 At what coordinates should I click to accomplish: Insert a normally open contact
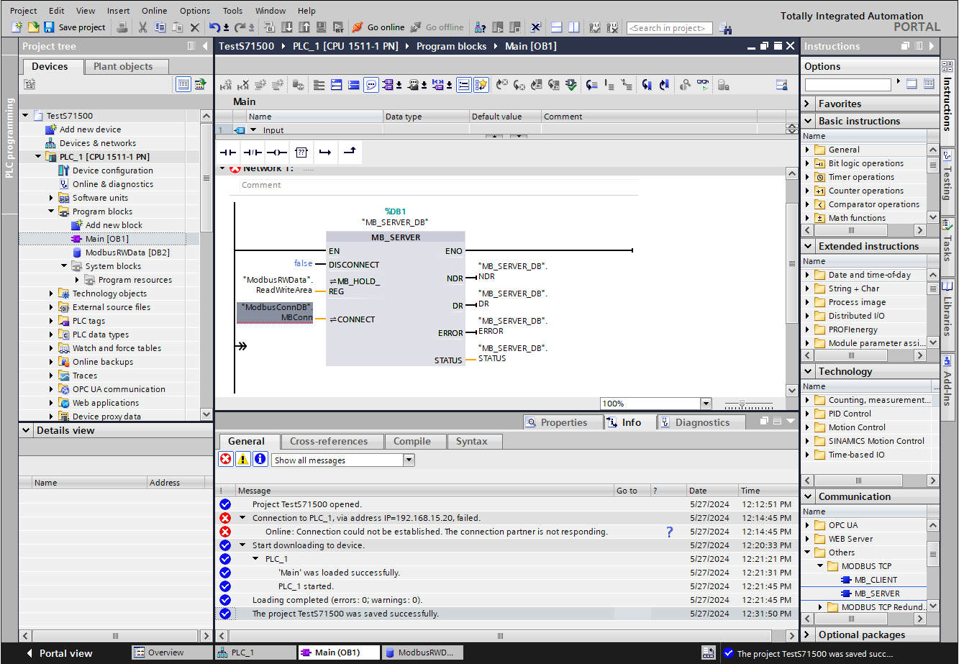228,153
